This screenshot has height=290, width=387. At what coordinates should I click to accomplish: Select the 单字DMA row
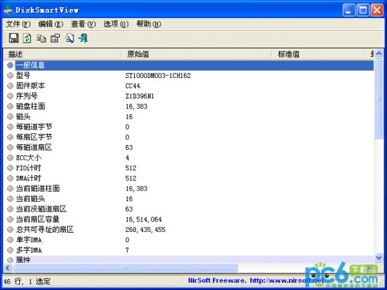click(x=189, y=240)
